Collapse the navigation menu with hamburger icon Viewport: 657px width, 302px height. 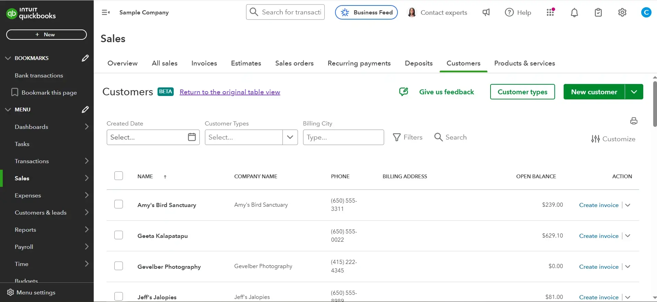tap(106, 12)
